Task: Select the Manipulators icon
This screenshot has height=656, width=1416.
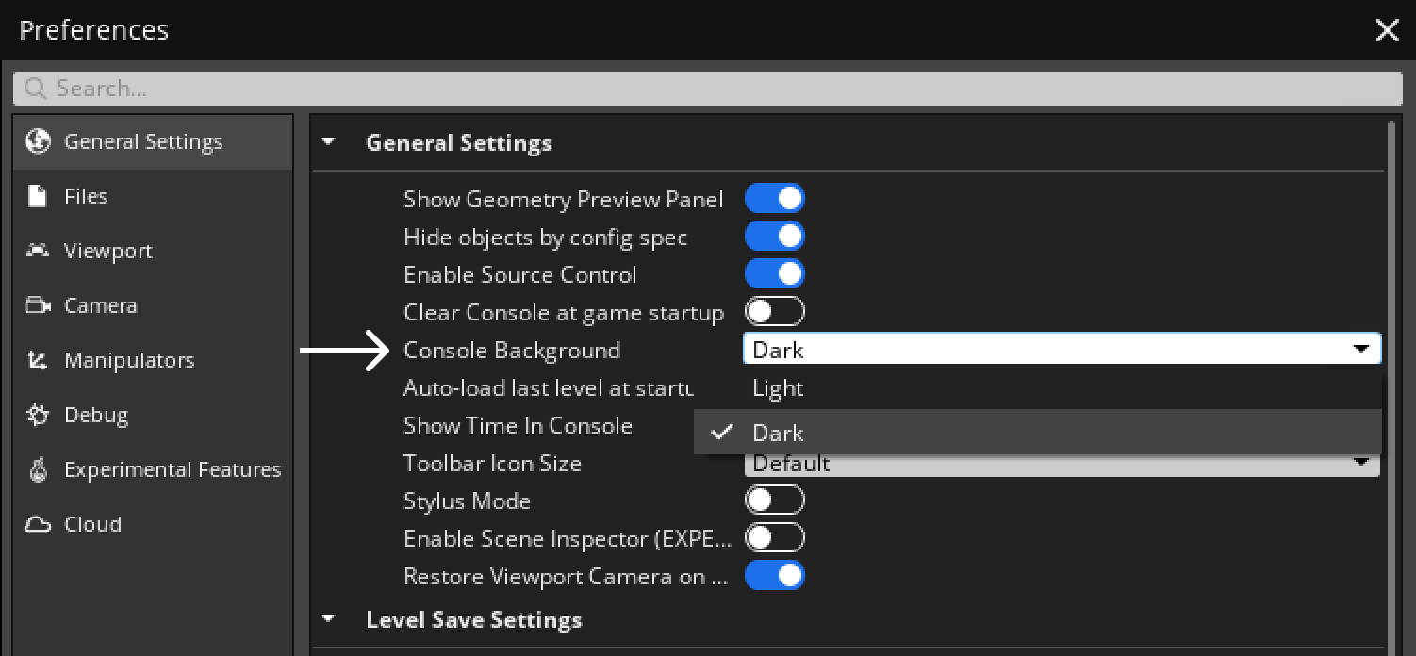Action: click(x=36, y=359)
